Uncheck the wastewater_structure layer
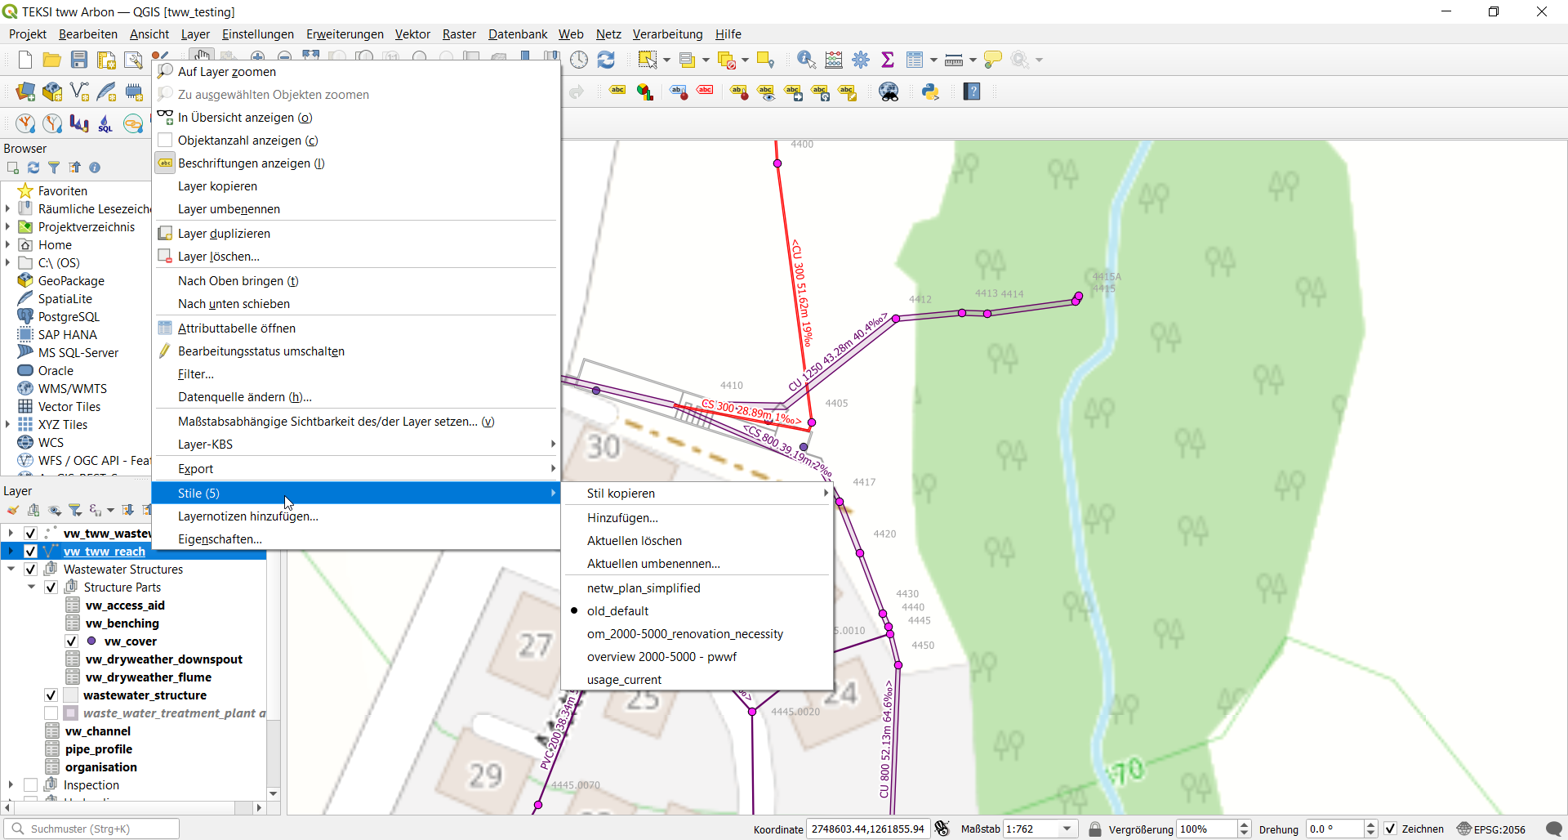The height and width of the screenshot is (840, 1568). point(51,695)
